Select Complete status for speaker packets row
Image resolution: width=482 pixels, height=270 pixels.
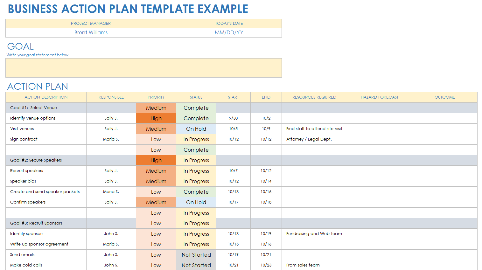pos(196,192)
